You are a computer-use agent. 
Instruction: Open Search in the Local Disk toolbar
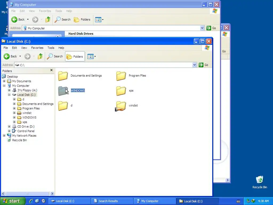[x=55, y=56]
